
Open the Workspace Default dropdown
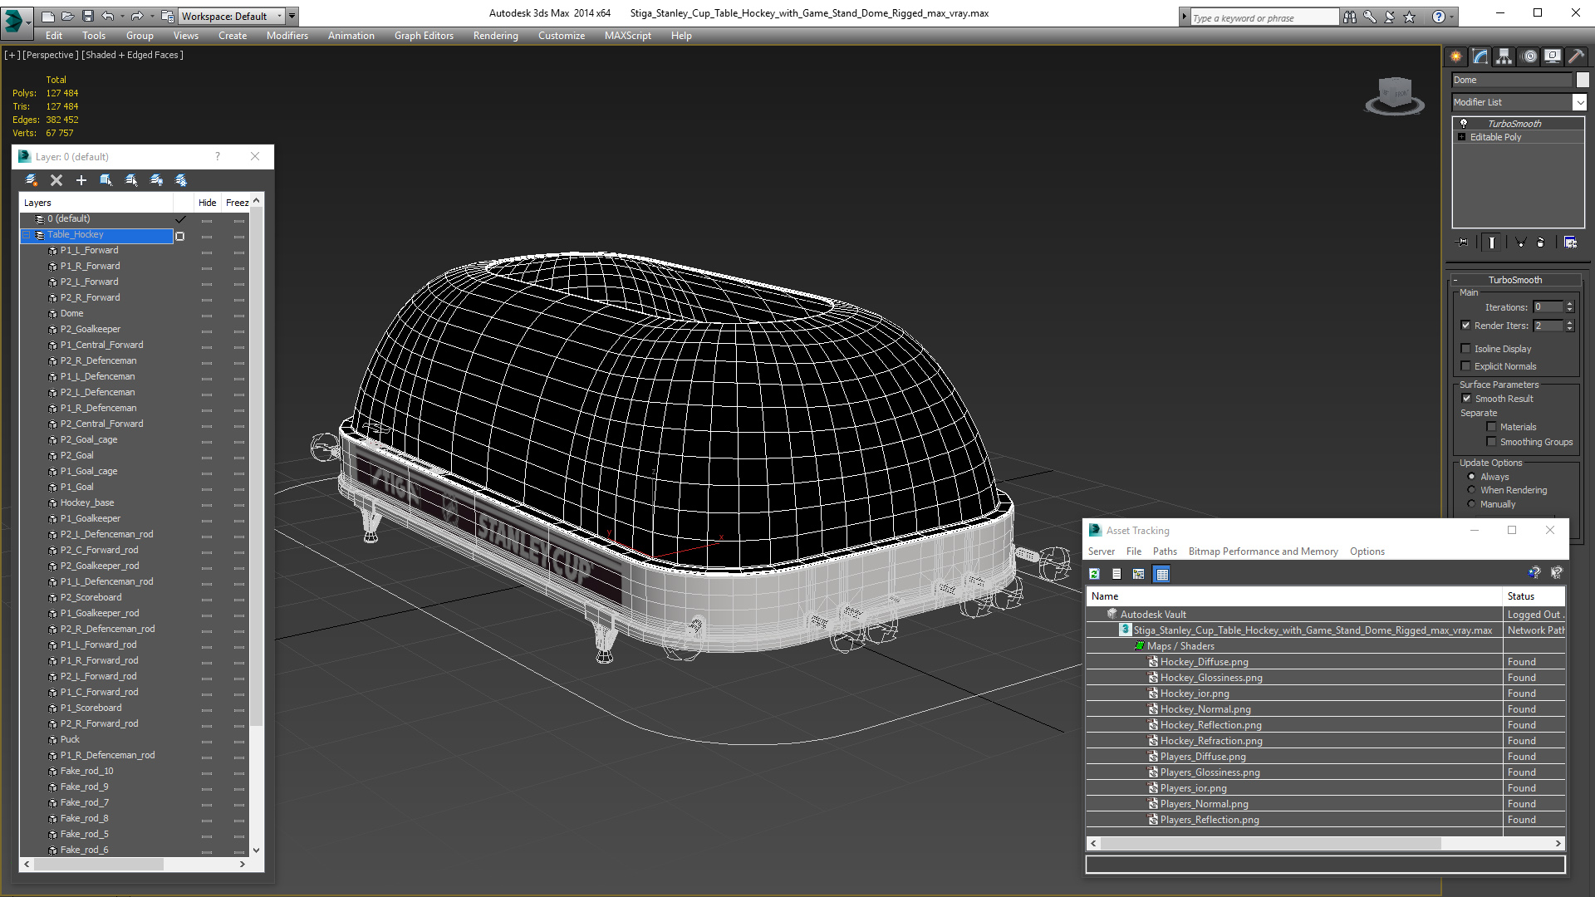(x=279, y=16)
